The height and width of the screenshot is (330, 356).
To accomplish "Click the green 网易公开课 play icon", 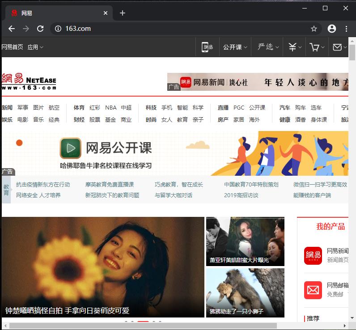I will click(70, 148).
